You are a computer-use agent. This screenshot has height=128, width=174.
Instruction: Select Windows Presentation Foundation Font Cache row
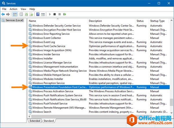click(x=99, y=87)
